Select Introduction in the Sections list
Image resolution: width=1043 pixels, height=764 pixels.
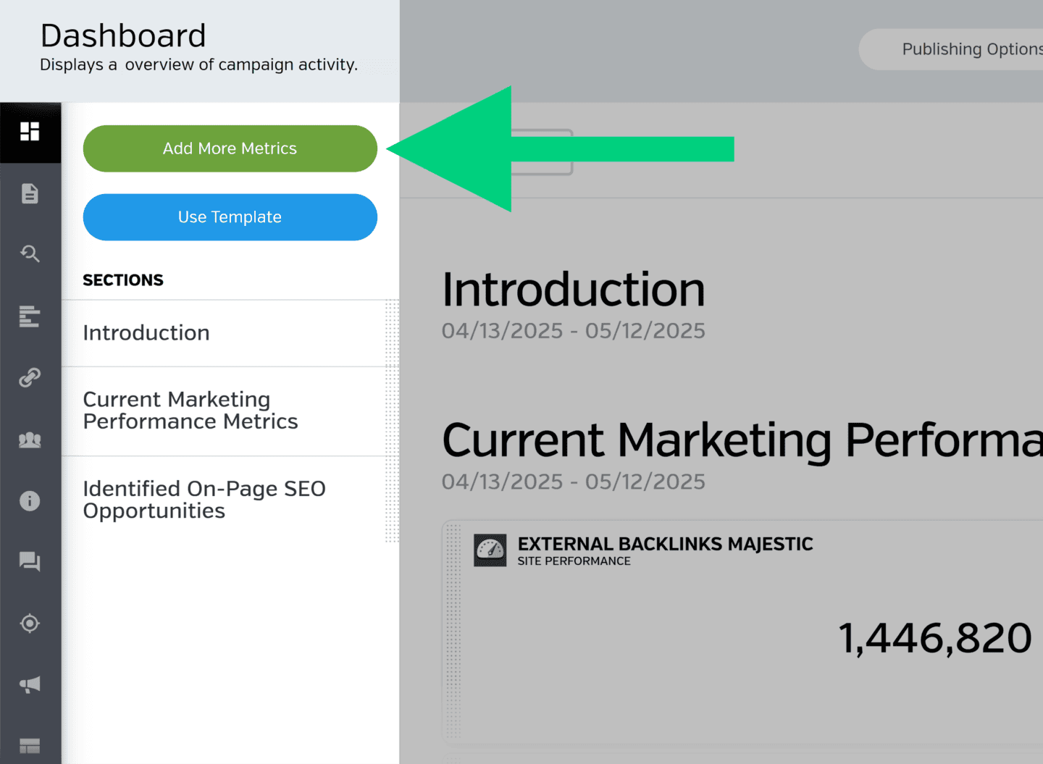click(146, 333)
